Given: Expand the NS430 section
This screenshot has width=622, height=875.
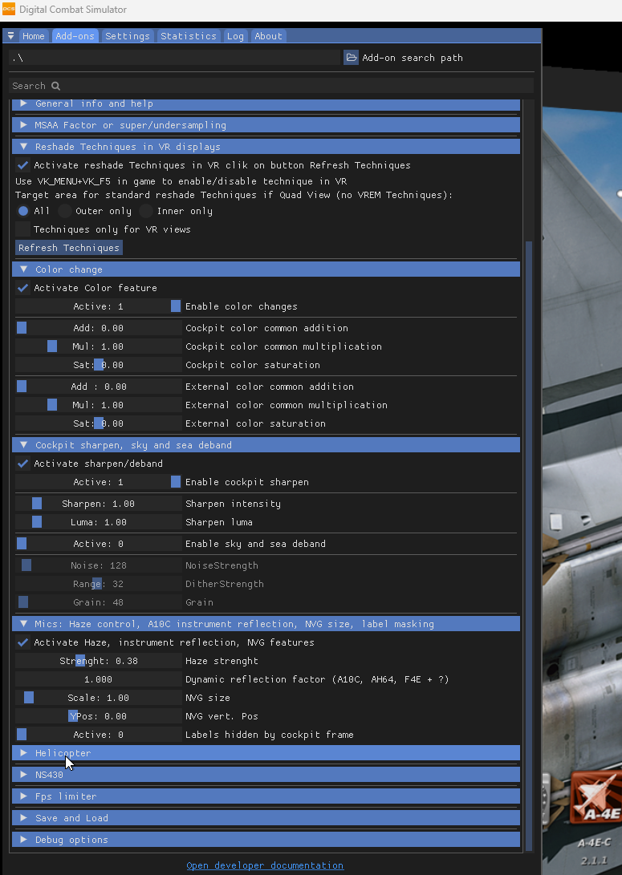Looking at the screenshot, I should [266, 775].
